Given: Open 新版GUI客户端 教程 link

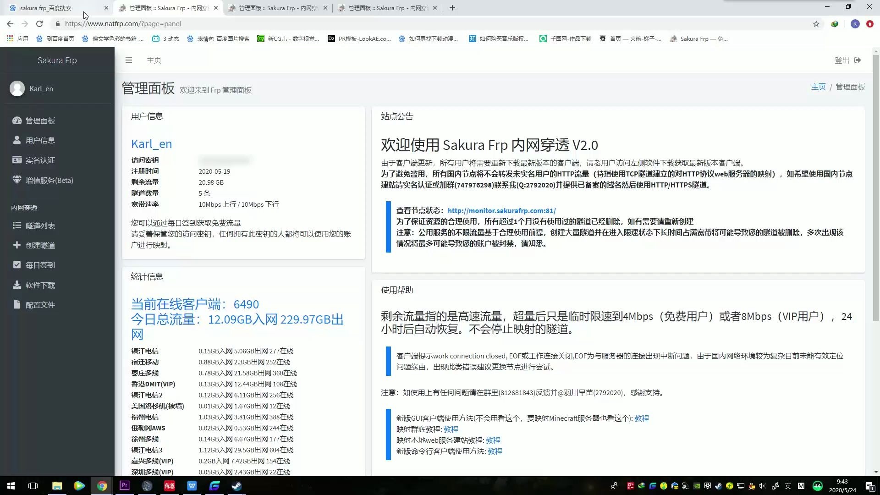Looking at the screenshot, I should pos(641,418).
